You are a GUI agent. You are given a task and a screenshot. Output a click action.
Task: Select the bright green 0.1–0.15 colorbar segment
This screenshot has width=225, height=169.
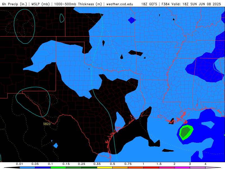(x=58, y=168)
